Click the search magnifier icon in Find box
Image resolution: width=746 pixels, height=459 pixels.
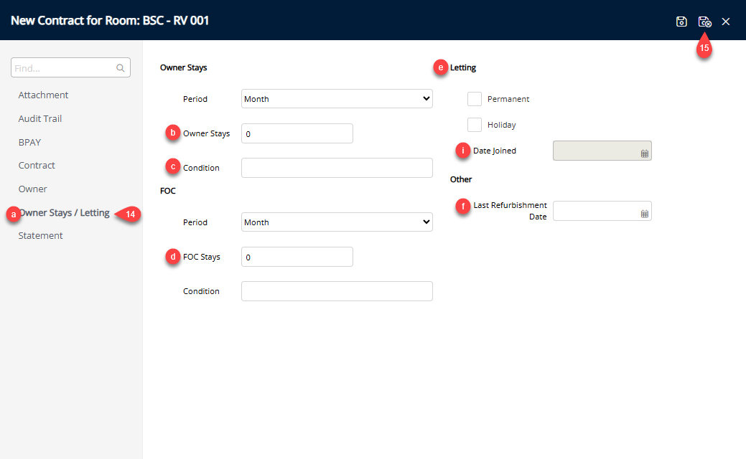[121, 68]
